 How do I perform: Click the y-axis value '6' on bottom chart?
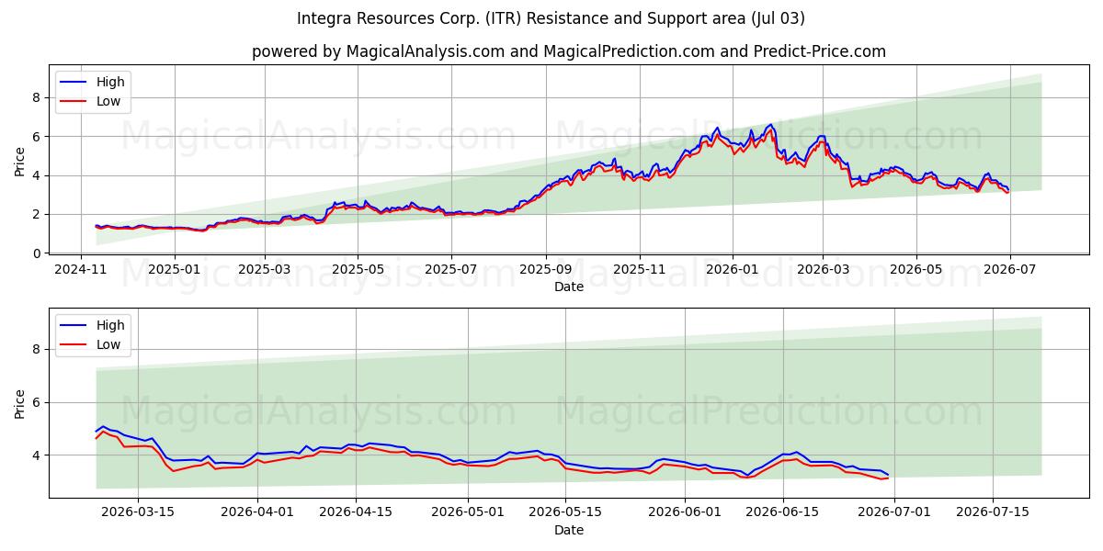point(37,402)
